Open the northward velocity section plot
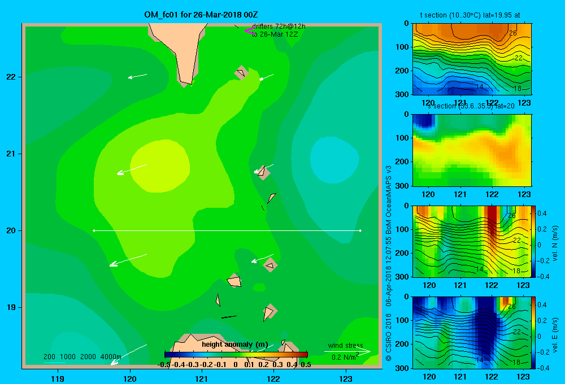Image resolution: width=565 pixels, height=384 pixels. [472, 241]
